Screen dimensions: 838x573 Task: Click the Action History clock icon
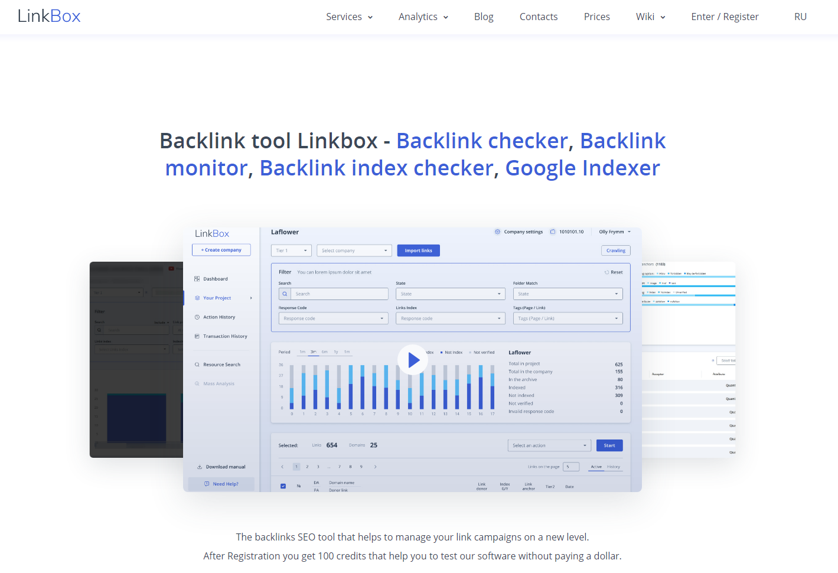click(198, 317)
